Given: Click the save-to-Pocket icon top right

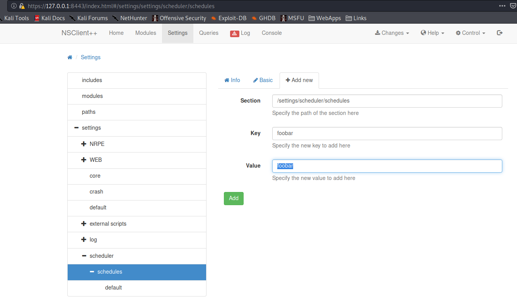Looking at the screenshot, I should click(x=512, y=6).
